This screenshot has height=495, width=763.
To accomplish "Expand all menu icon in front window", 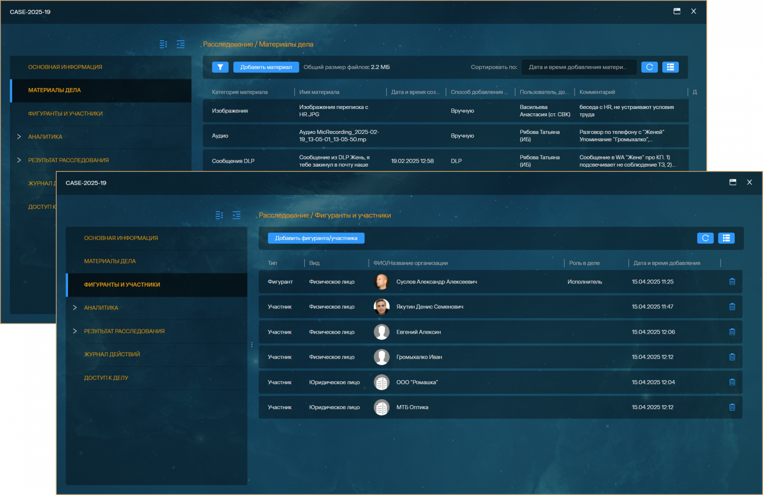I will click(219, 215).
